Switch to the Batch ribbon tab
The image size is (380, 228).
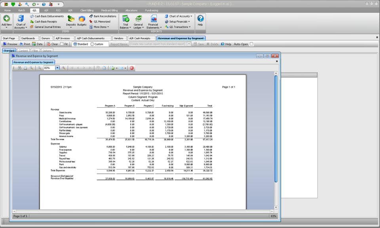[21, 10]
